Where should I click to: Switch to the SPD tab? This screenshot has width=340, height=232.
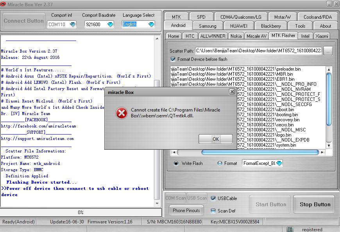tap(201, 17)
